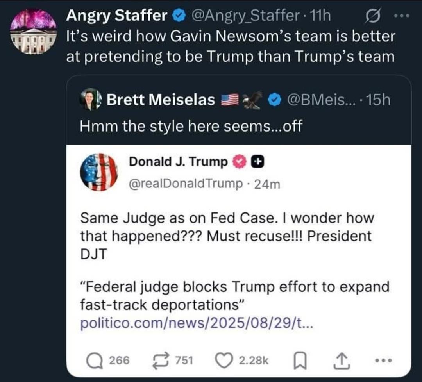Bookmark the embedded Donald J. Trump post
This screenshot has height=382, width=422.
[300, 361]
